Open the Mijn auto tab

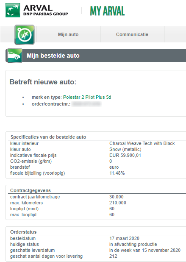click(68, 34)
